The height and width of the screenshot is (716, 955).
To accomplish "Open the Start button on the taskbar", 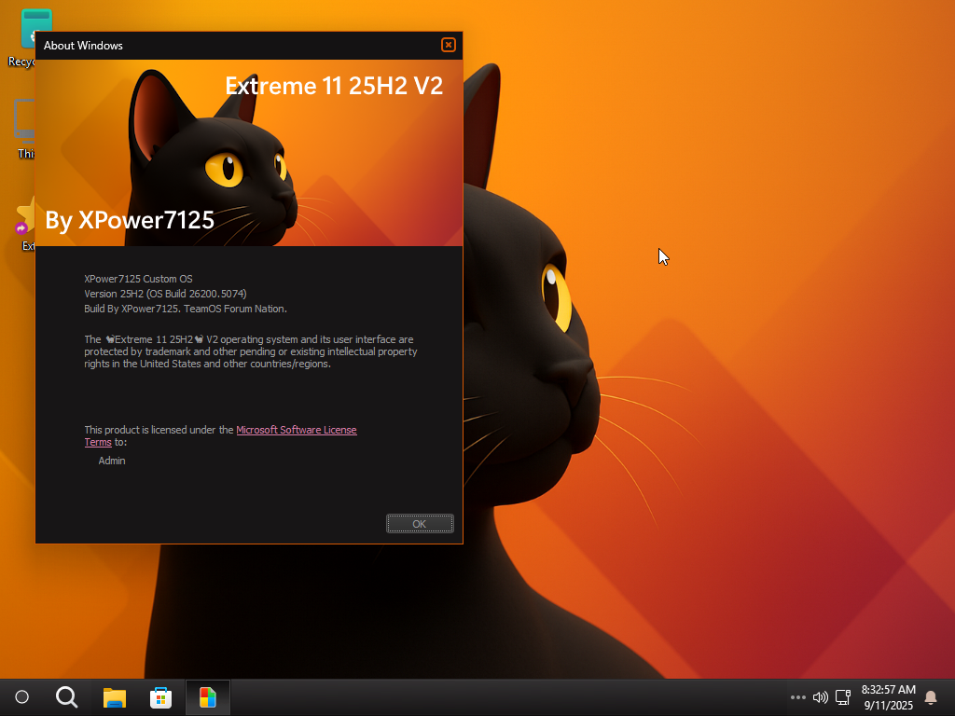I will coord(22,697).
